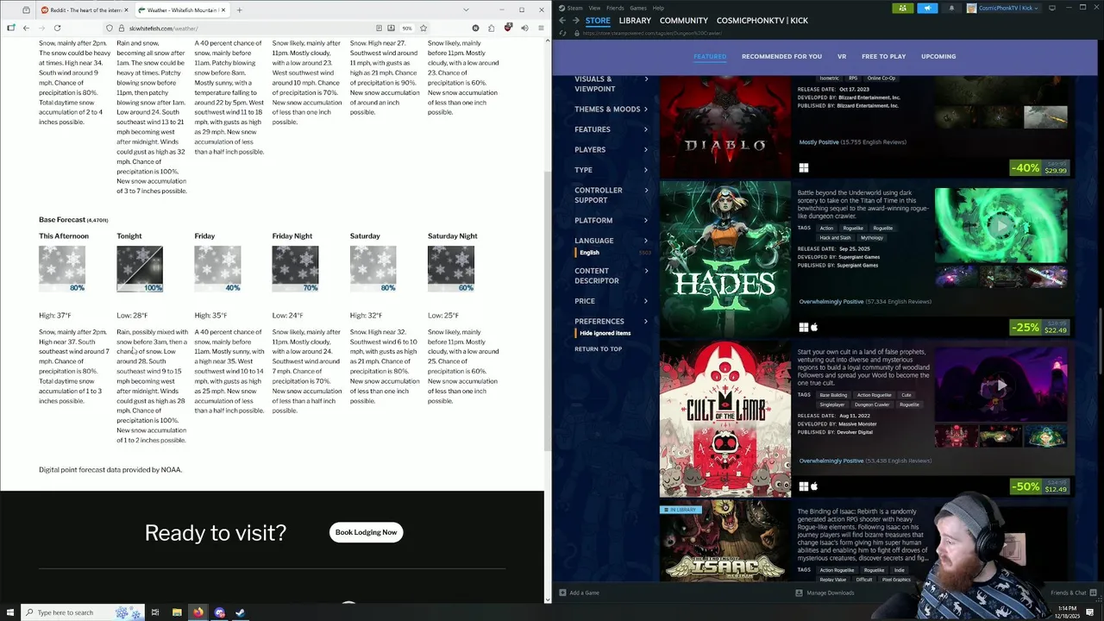The height and width of the screenshot is (621, 1104).
Task: Expand the Price filter
Action: (x=612, y=301)
